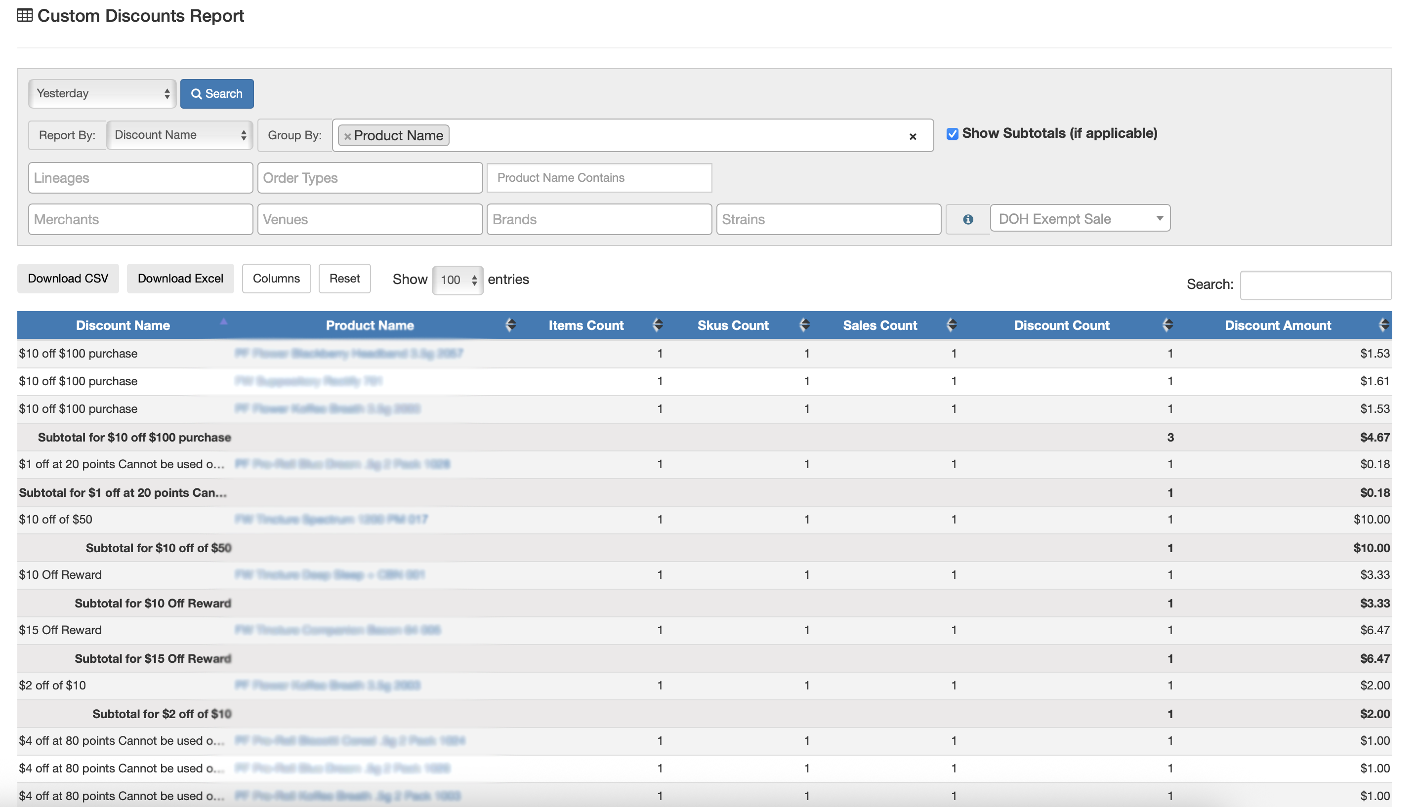Sort by Discount Amount column arrows
This screenshot has width=1415, height=807.
click(1383, 325)
